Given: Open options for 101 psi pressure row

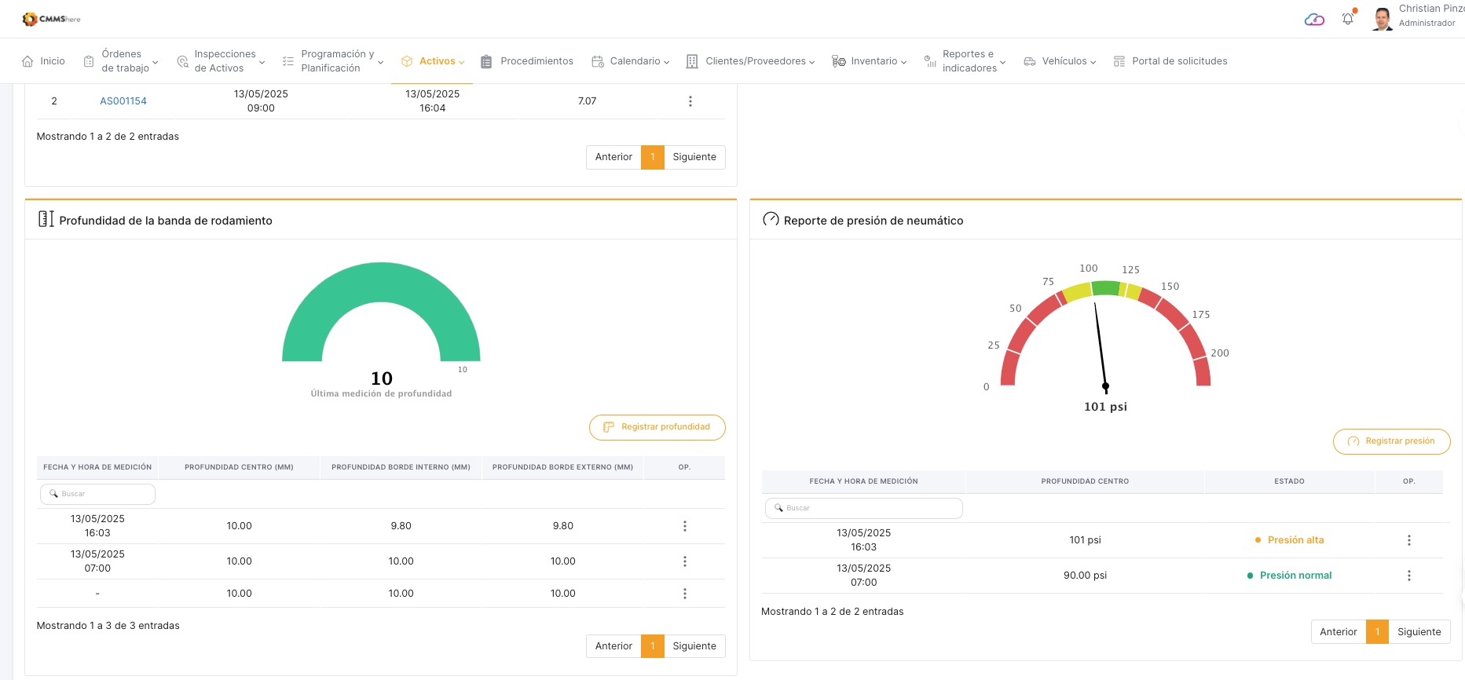Looking at the screenshot, I should (1408, 540).
